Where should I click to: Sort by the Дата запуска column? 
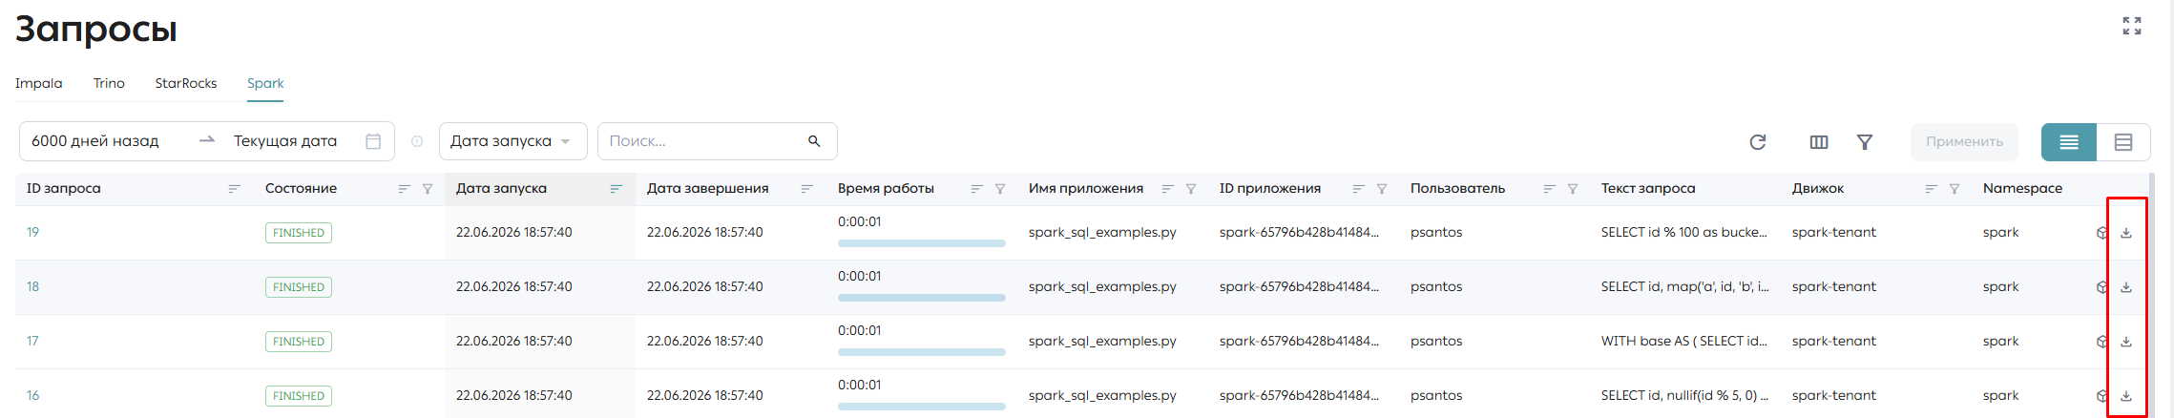pos(616,189)
